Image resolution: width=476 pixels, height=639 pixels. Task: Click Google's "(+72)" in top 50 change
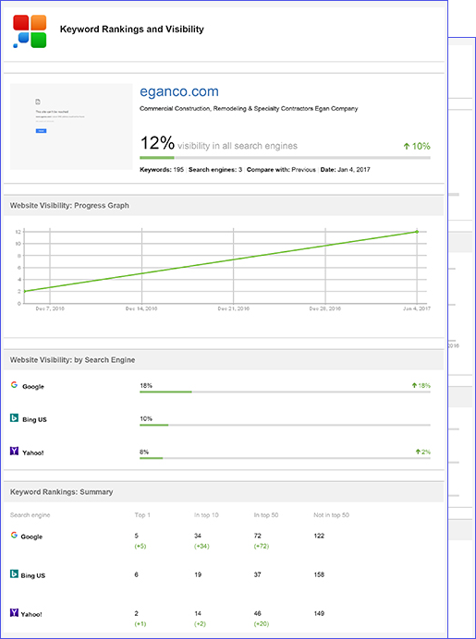[x=261, y=546]
